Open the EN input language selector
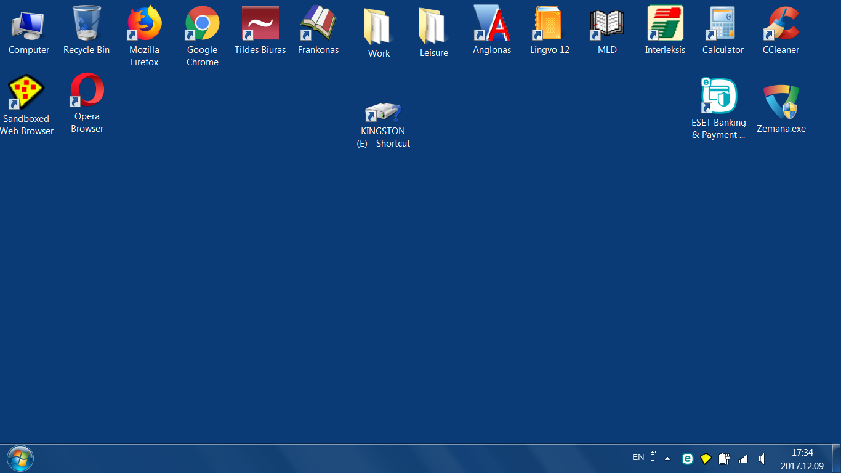This screenshot has height=473, width=841. [638, 458]
